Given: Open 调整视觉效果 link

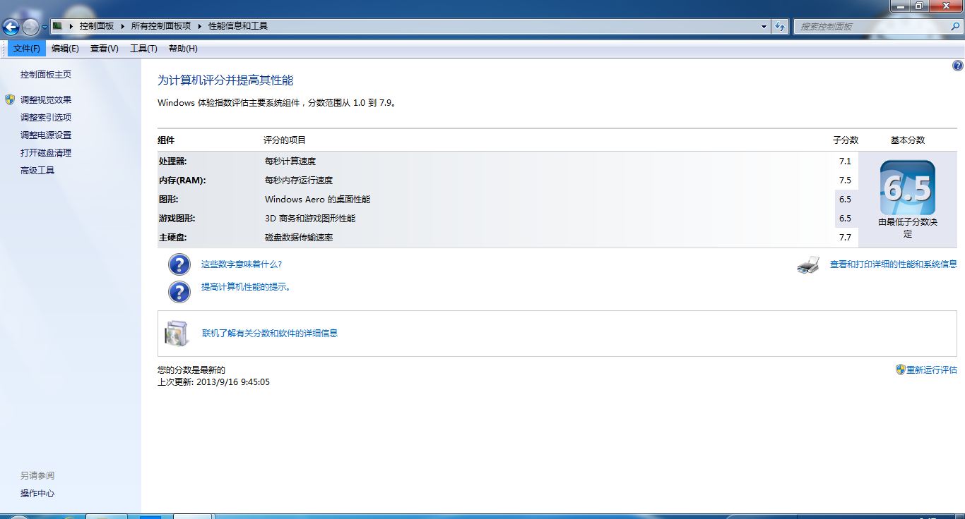Looking at the screenshot, I should coord(46,99).
